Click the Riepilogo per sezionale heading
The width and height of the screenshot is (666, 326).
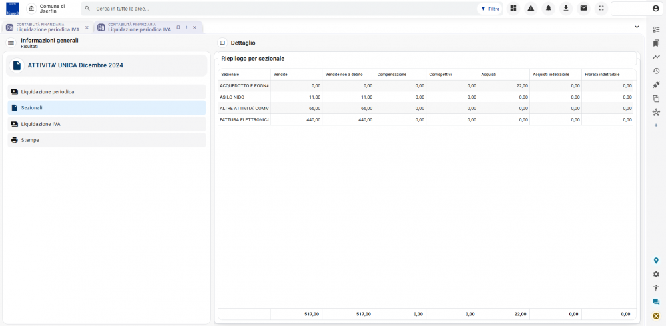[x=252, y=58]
